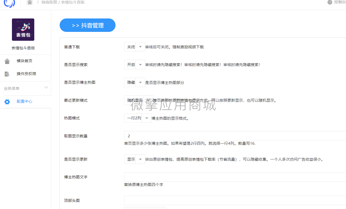This screenshot has width=346, height=209.
Task: Click the 控制台 icon at top right
Action: pos(330,2)
